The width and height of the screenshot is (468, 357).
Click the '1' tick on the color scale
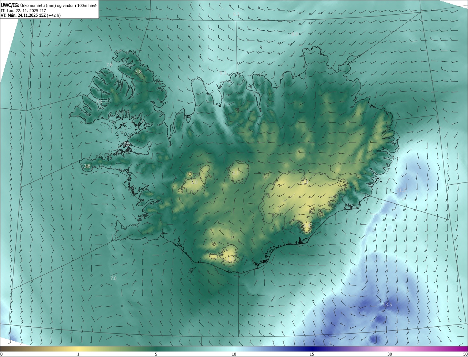[x=78, y=354]
